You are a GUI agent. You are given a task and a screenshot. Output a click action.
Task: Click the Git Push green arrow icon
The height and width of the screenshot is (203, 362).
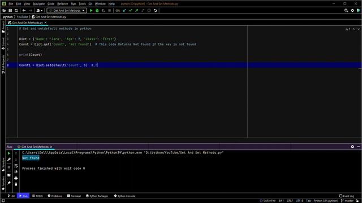[137, 11]
